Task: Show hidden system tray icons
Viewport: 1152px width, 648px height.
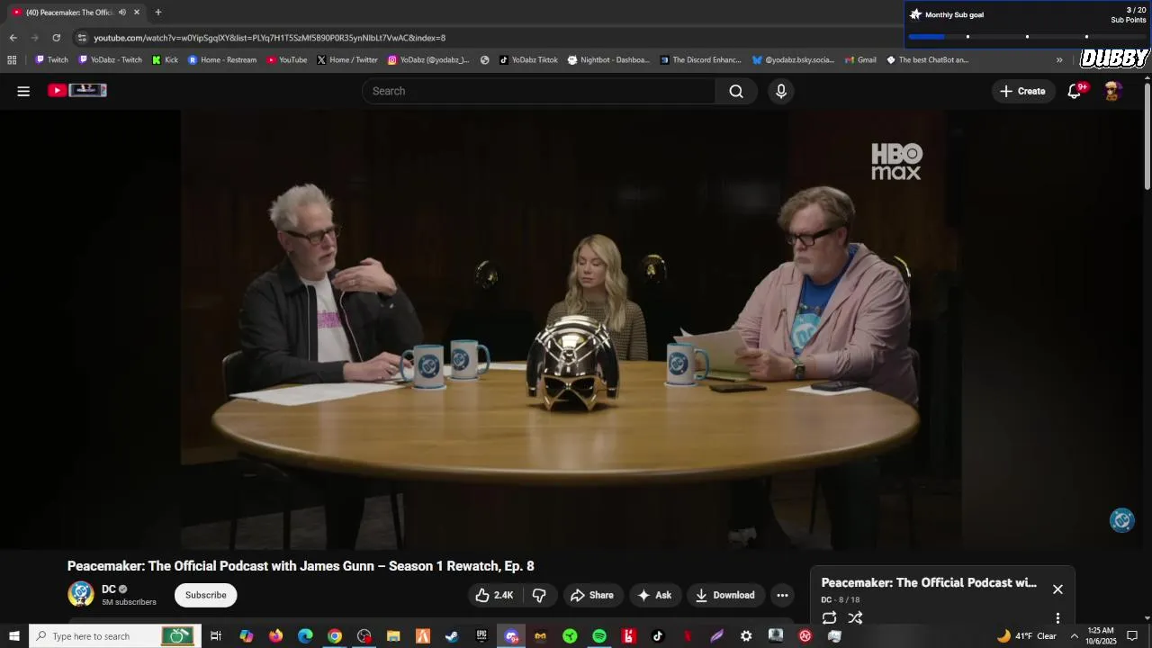Action: (1074, 636)
